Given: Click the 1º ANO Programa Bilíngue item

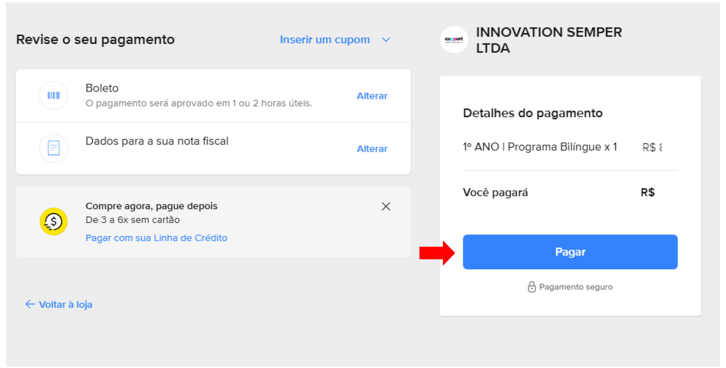Looking at the screenshot, I should tap(540, 147).
